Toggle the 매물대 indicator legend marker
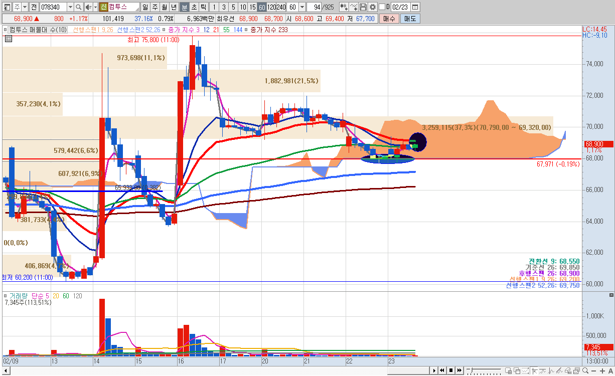This screenshot has width=615, height=376. (x=6, y=30)
